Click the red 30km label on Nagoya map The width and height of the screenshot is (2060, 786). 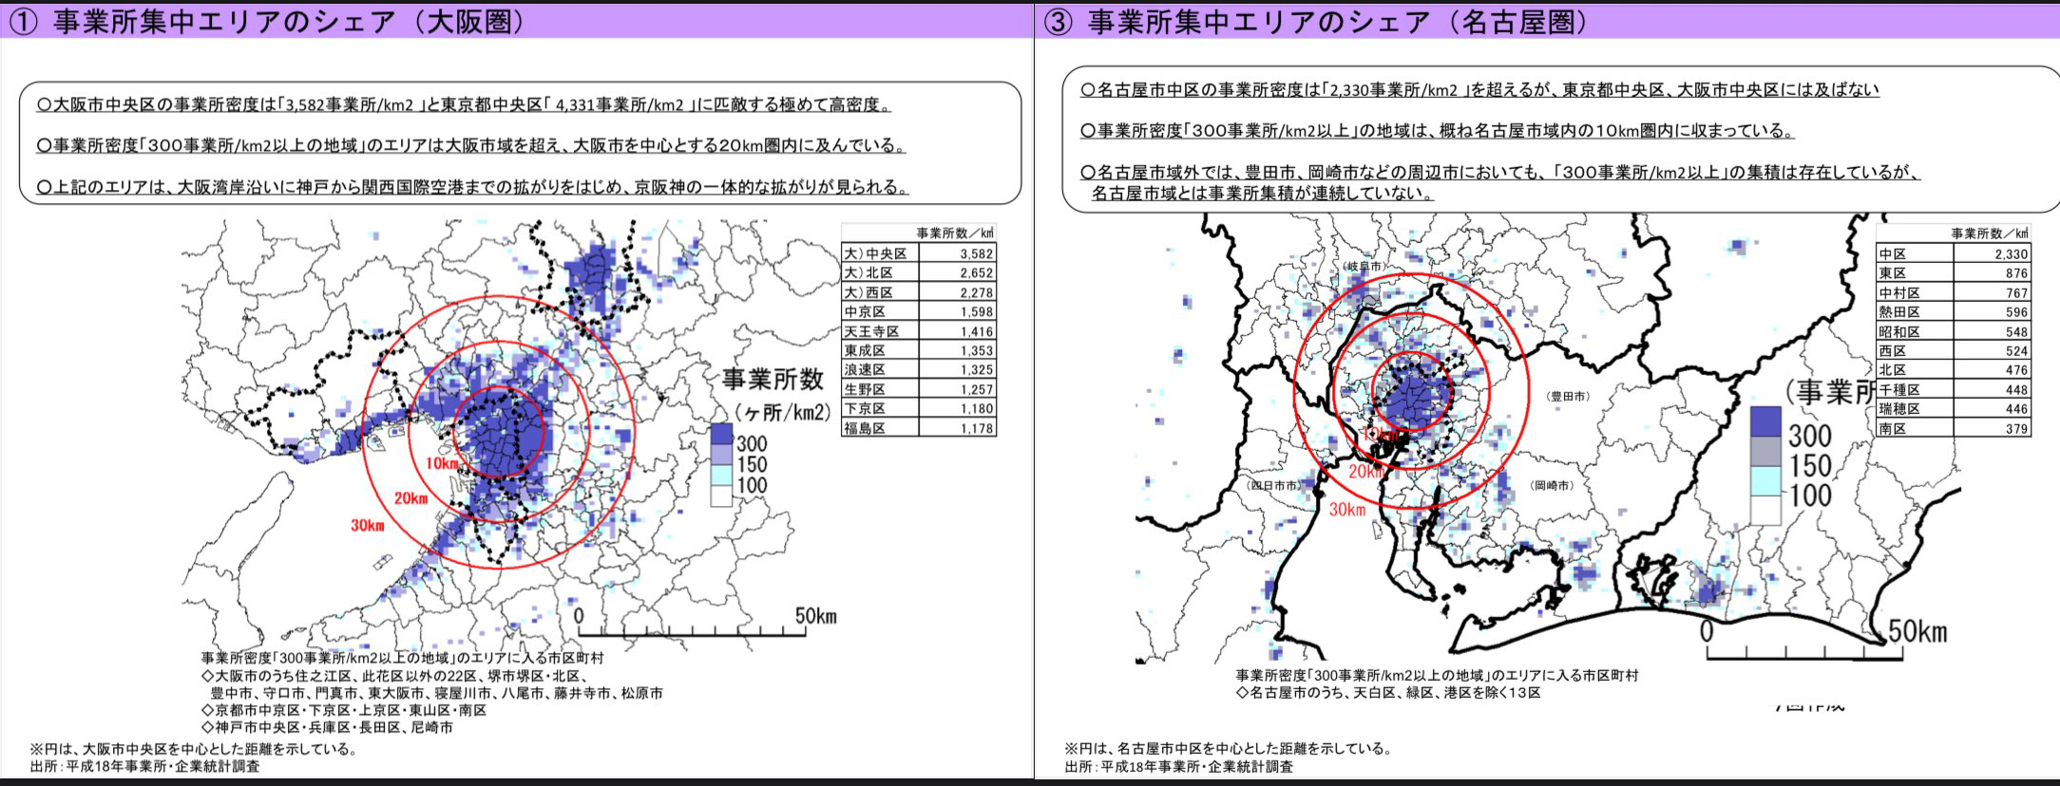[x=1346, y=510]
